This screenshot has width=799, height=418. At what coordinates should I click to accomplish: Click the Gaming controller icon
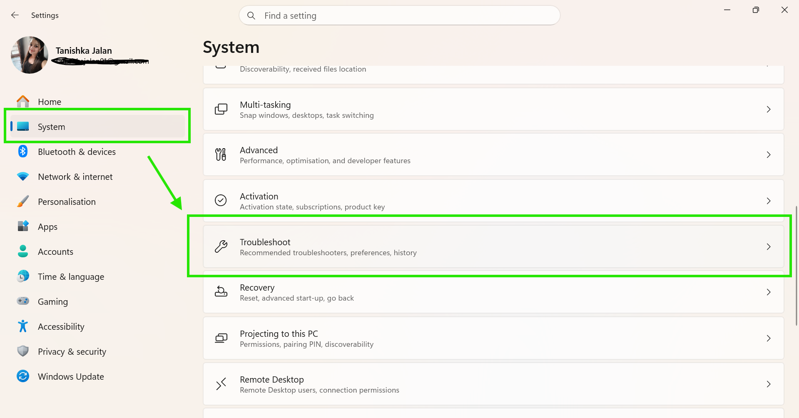tap(23, 301)
